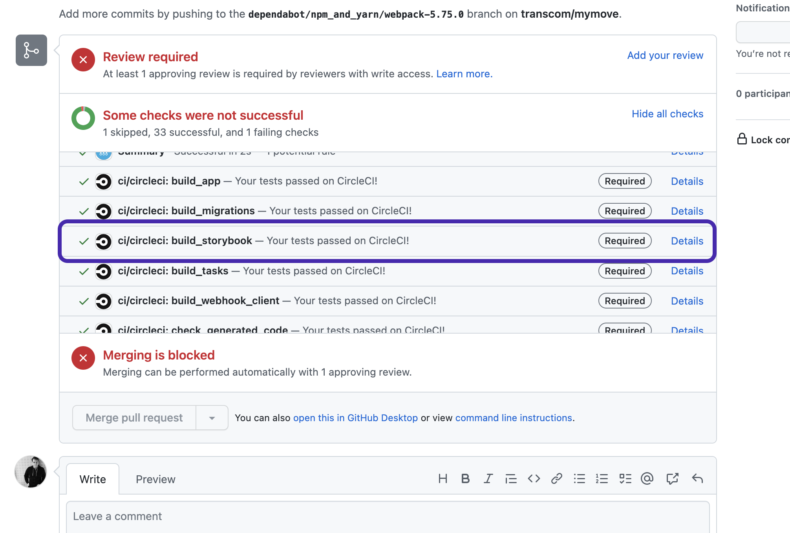Add a numbered list to the comment
Screen dimensions: 790x533
pos(602,478)
